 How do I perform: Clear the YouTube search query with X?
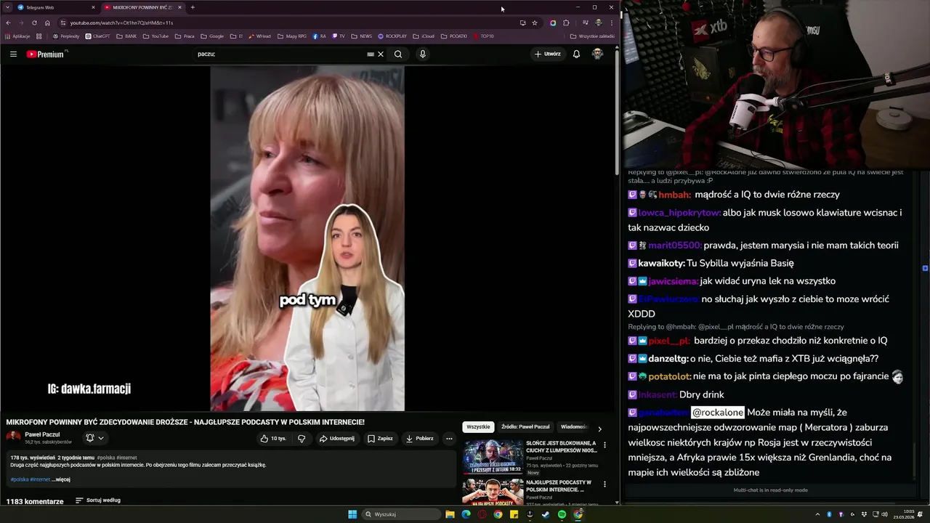381,54
